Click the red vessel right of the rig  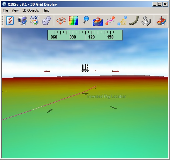click(115, 71)
